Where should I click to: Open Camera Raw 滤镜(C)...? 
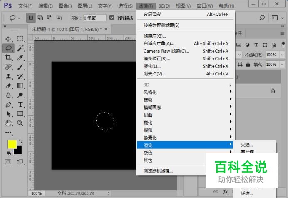pos(185,51)
